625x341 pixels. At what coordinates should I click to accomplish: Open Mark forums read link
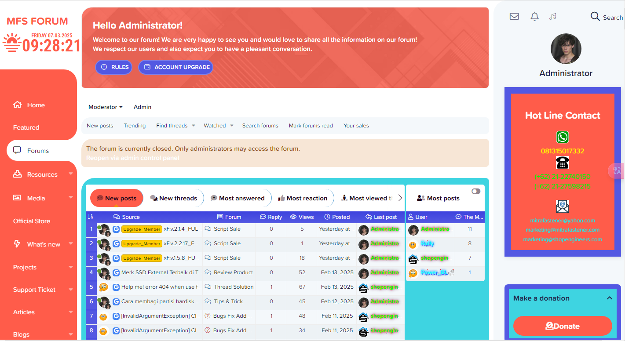coord(311,126)
